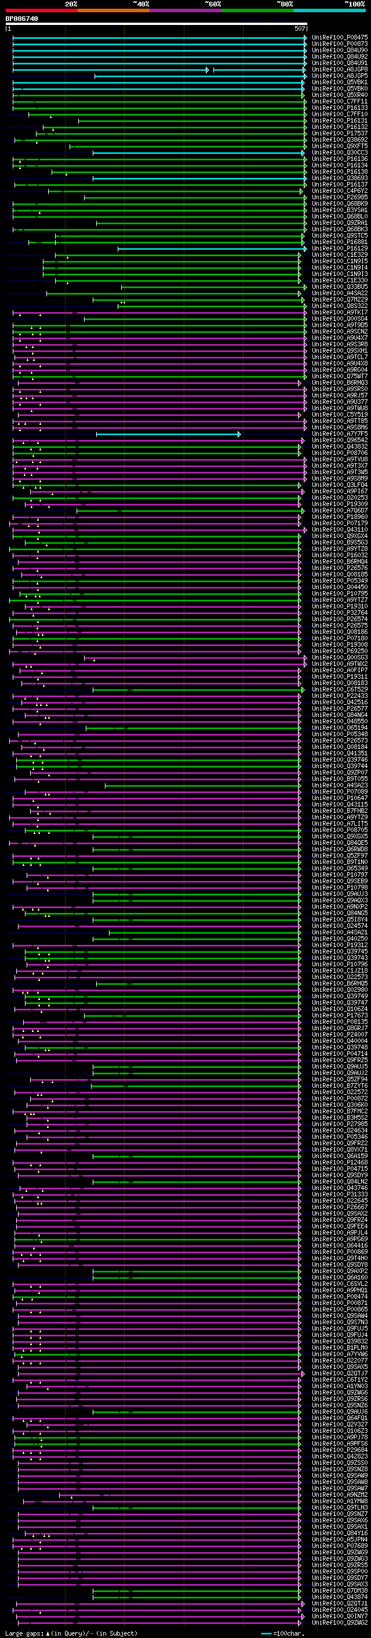This screenshot has height=1638, width=371.
Task: Select hit label UniRef100_Q43110
Action: [x=340, y=530]
